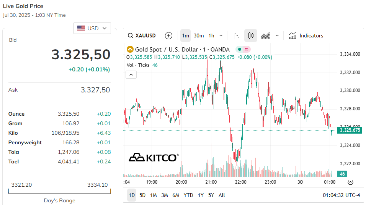
Task: Select the YTD date range
Action: [188, 195]
